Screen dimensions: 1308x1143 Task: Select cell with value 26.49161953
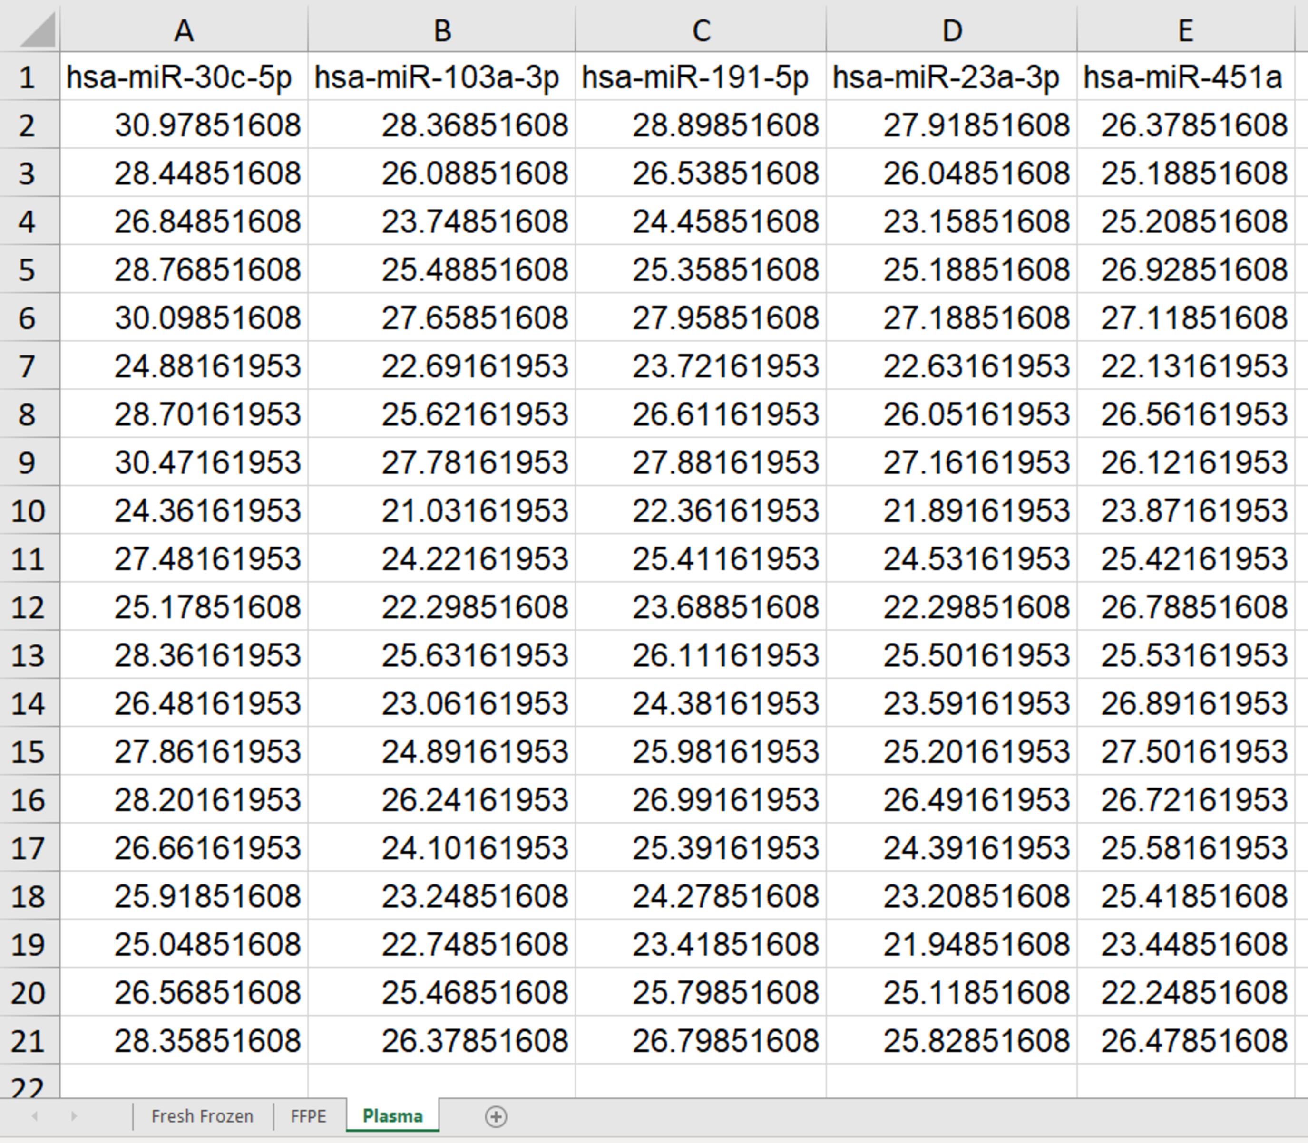point(952,799)
